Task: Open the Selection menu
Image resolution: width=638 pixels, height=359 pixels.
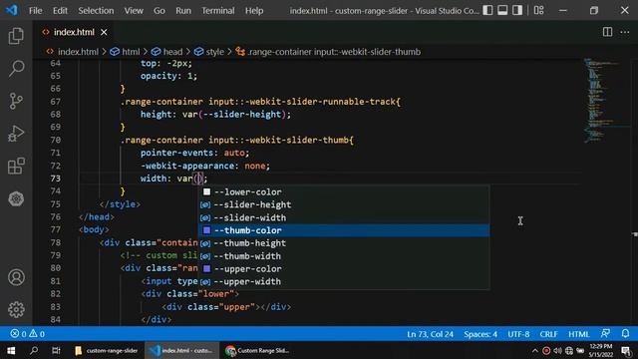Action: point(96,11)
